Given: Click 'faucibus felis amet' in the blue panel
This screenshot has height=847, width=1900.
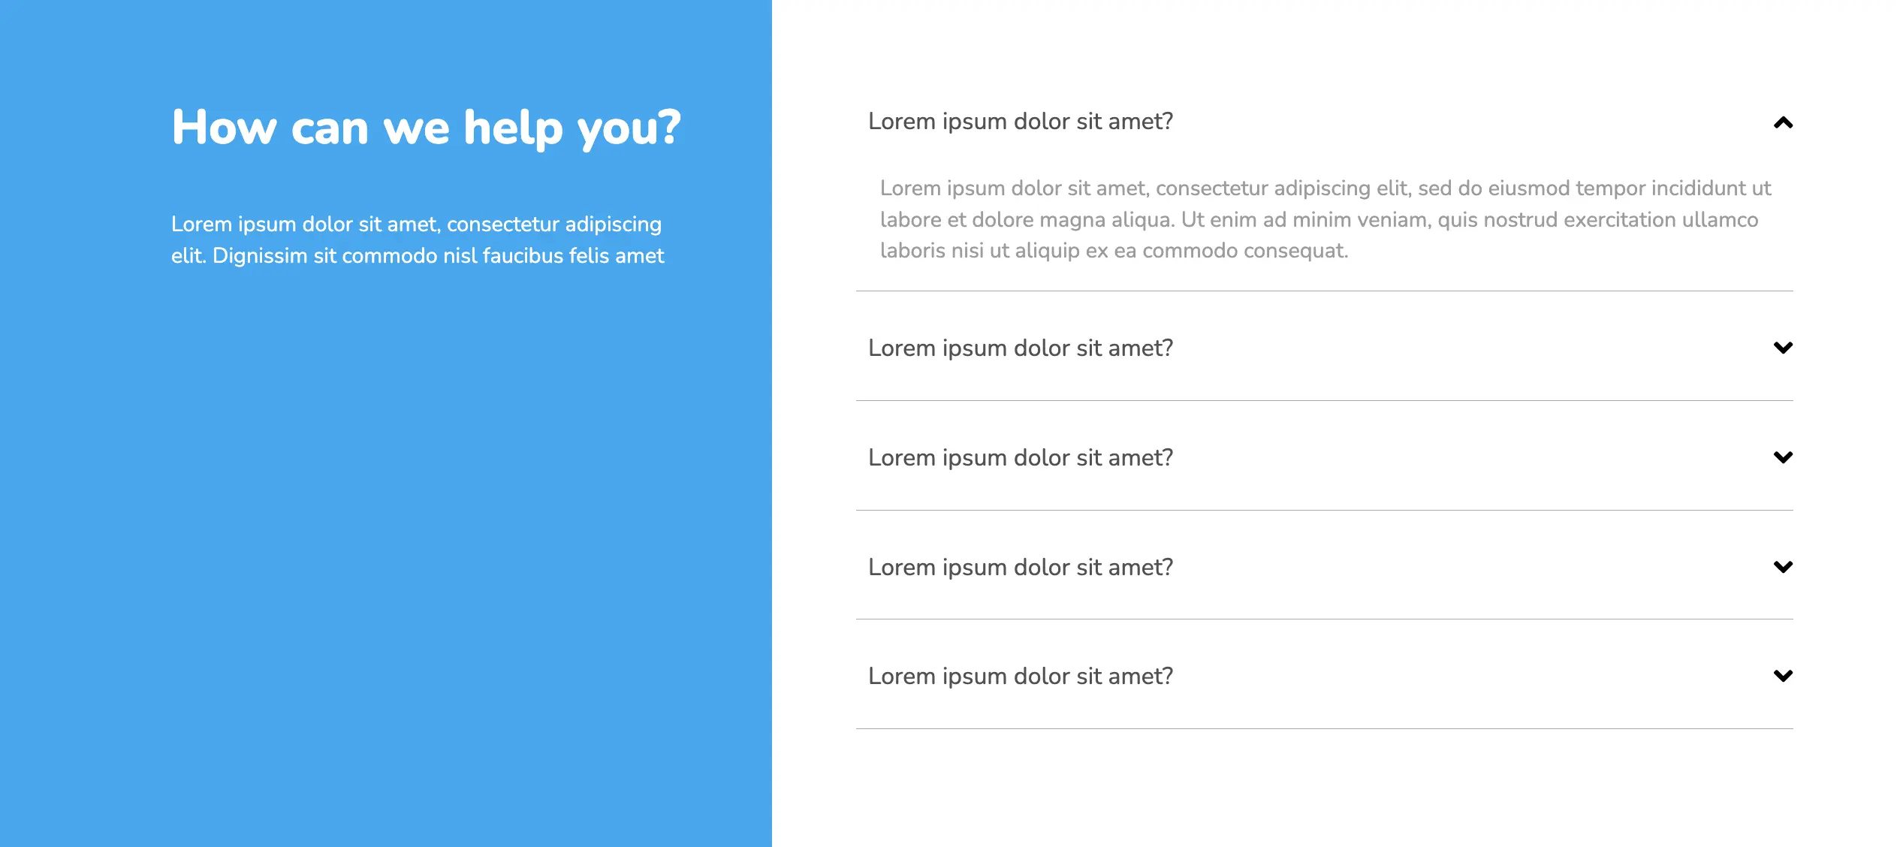Looking at the screenshot, I should pos(573,256).
